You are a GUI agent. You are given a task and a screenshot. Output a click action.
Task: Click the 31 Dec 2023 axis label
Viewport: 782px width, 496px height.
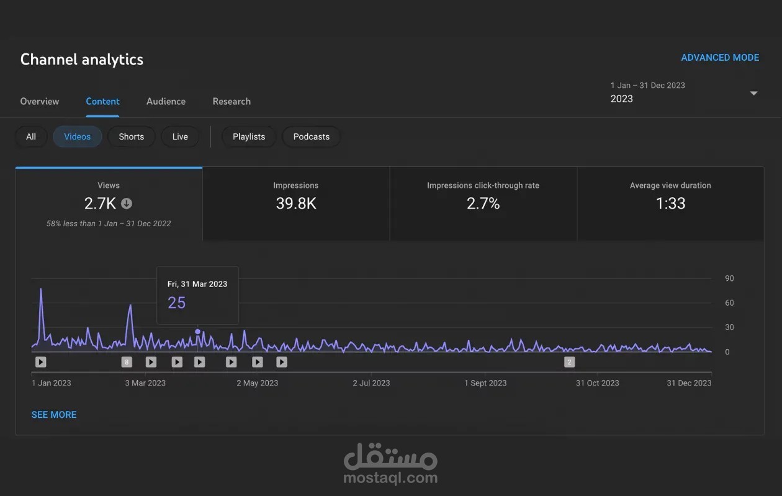[689, 383]
